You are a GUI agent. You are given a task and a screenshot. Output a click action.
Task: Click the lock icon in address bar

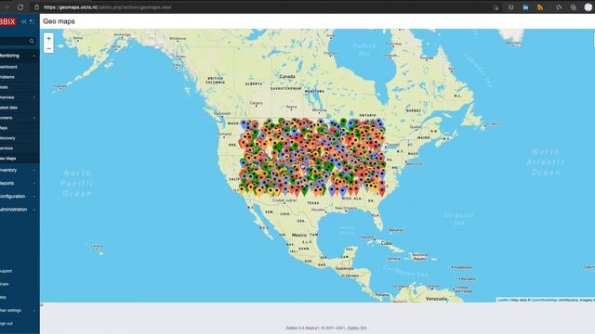(36, 7)
